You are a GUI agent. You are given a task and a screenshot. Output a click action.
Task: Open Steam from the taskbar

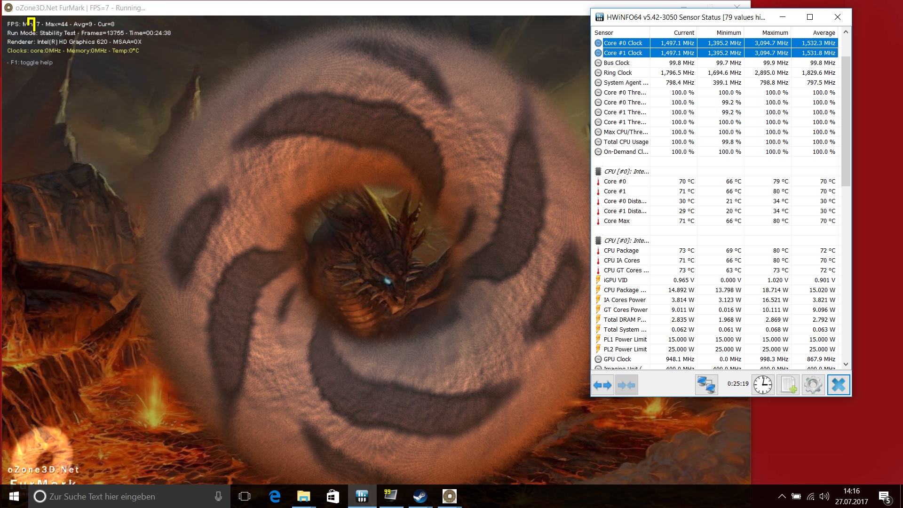click(x=420, y=496)
